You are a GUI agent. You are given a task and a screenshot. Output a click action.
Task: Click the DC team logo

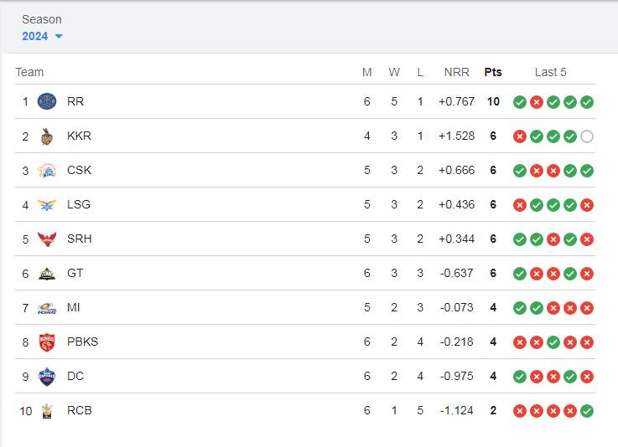(x=47, y=377)
